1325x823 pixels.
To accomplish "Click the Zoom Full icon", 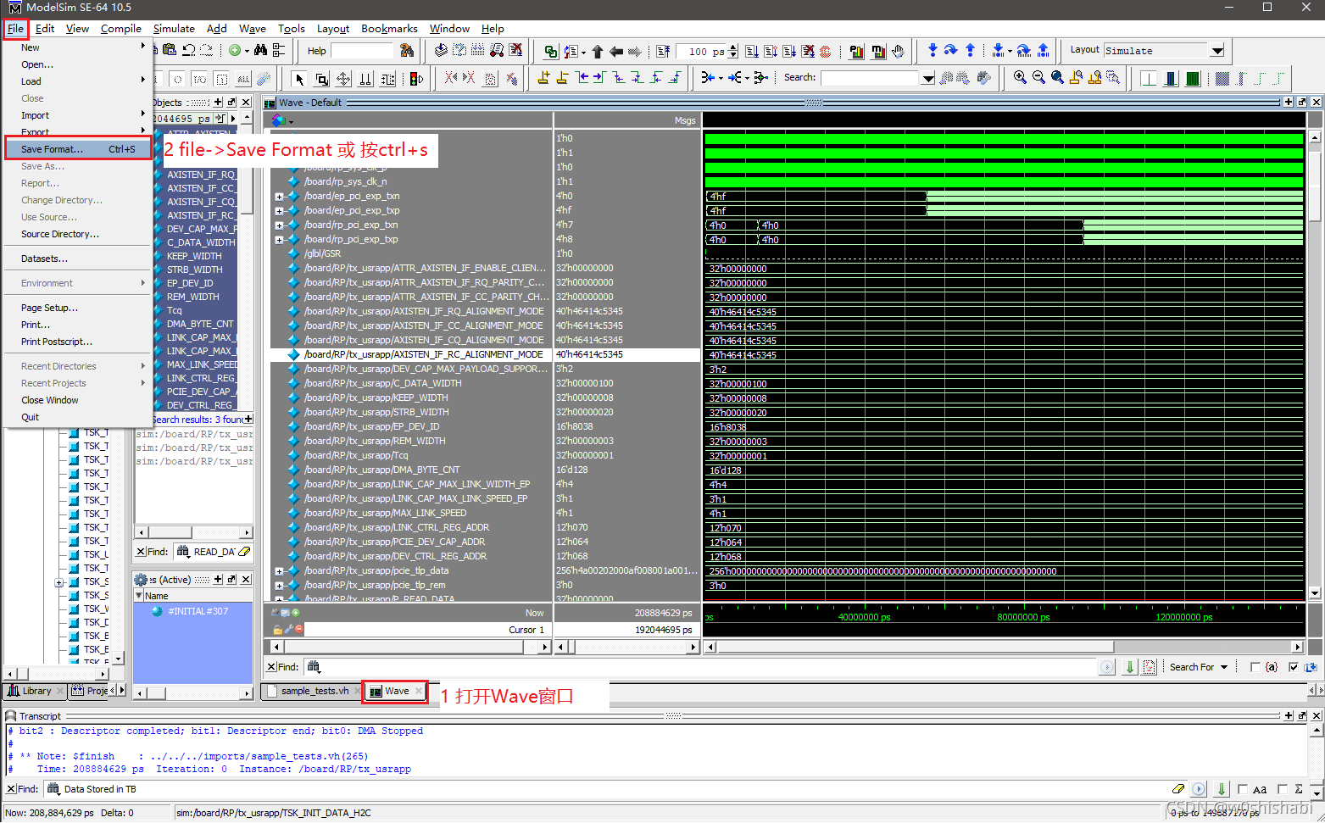I will coord(1057,78).
